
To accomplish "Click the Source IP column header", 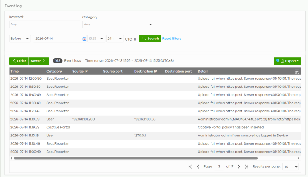I will (x=80, y=71).
